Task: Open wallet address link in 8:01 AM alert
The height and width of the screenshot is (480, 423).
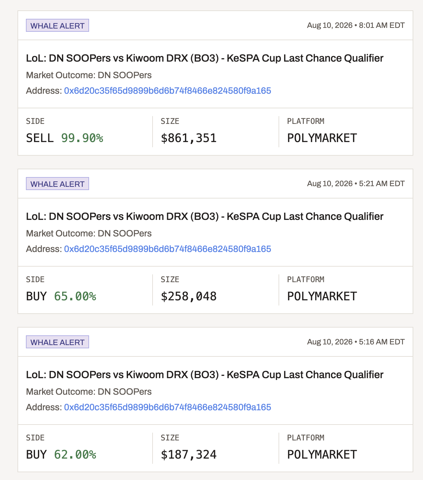Action: (167, 90)
